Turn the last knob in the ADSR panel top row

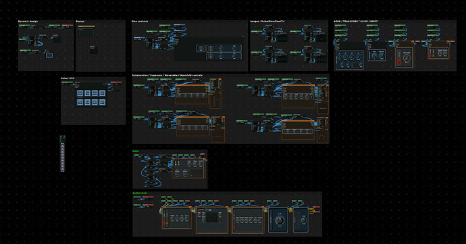pos(359,57)
